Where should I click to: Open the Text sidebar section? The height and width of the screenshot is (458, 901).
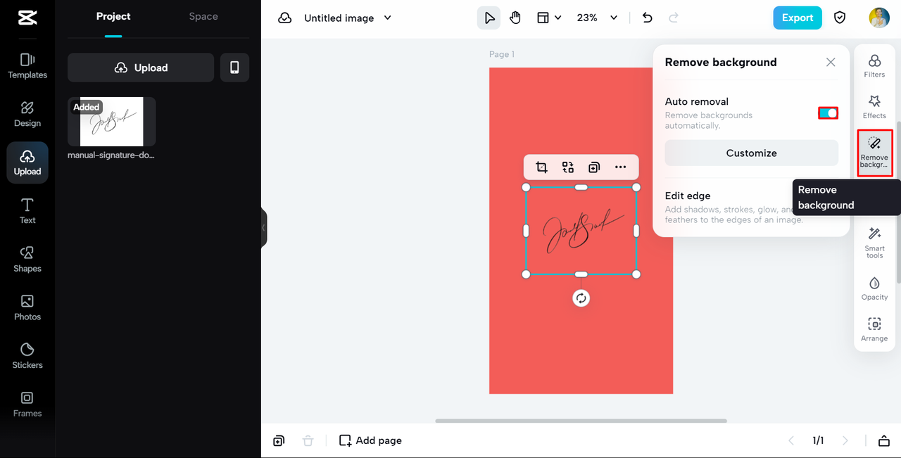27,211
